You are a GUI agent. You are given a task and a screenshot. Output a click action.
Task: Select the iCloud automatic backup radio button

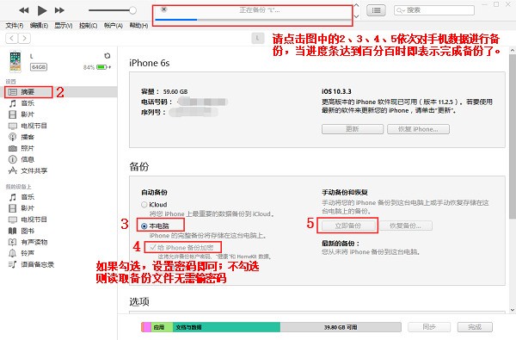pyautogui.click(x=144, y=205)
